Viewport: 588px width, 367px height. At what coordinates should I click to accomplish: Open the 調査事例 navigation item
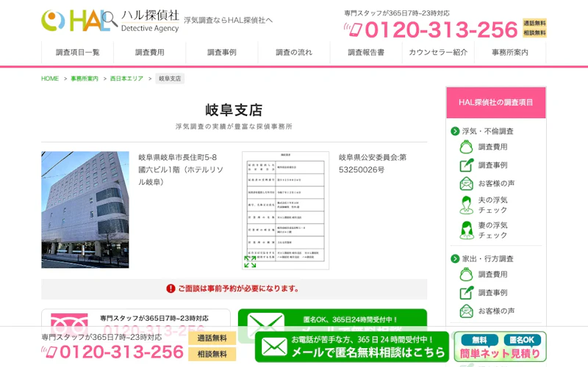222,52
